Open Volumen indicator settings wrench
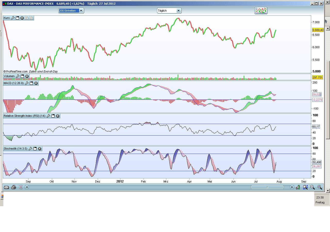 [18, 76]
